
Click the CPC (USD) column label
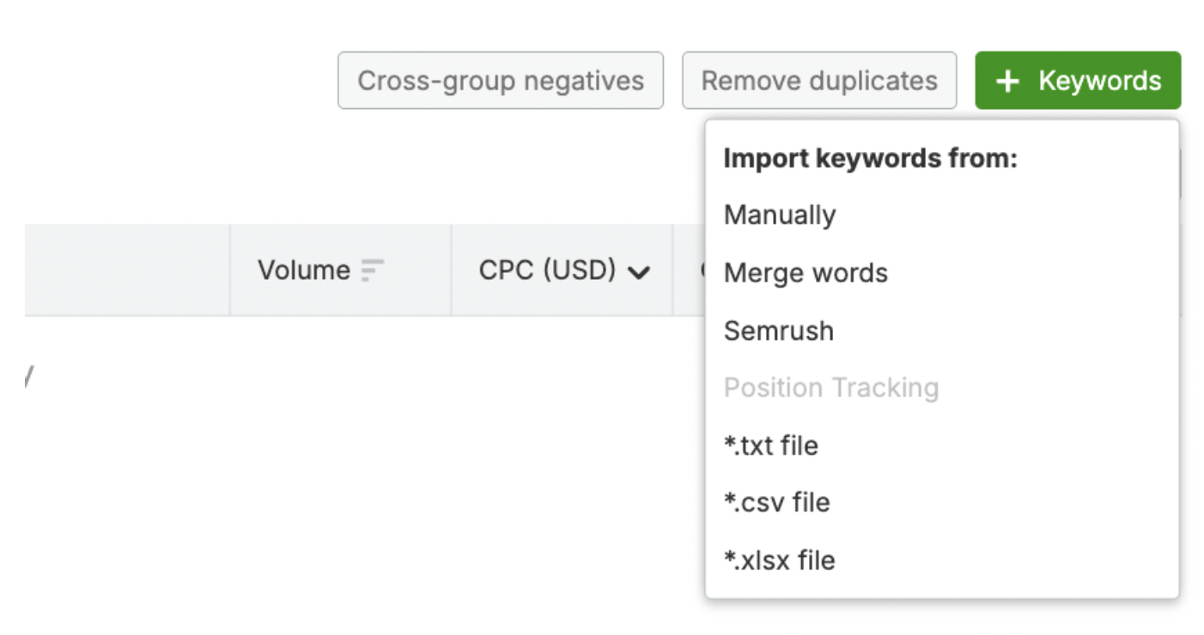tap(548, 270)
